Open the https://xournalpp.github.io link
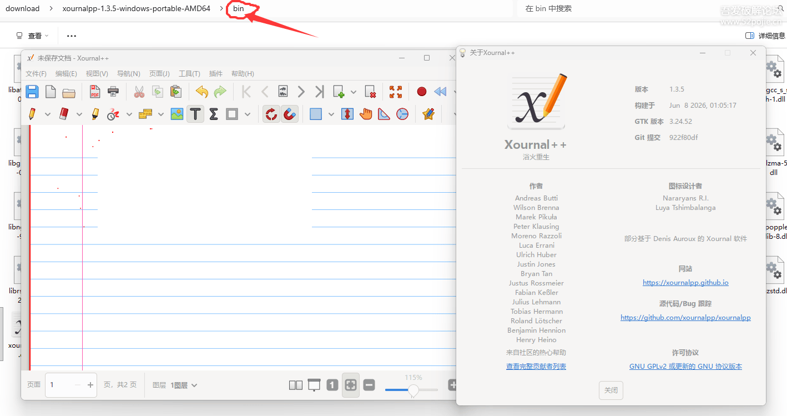 click(685, 283)
